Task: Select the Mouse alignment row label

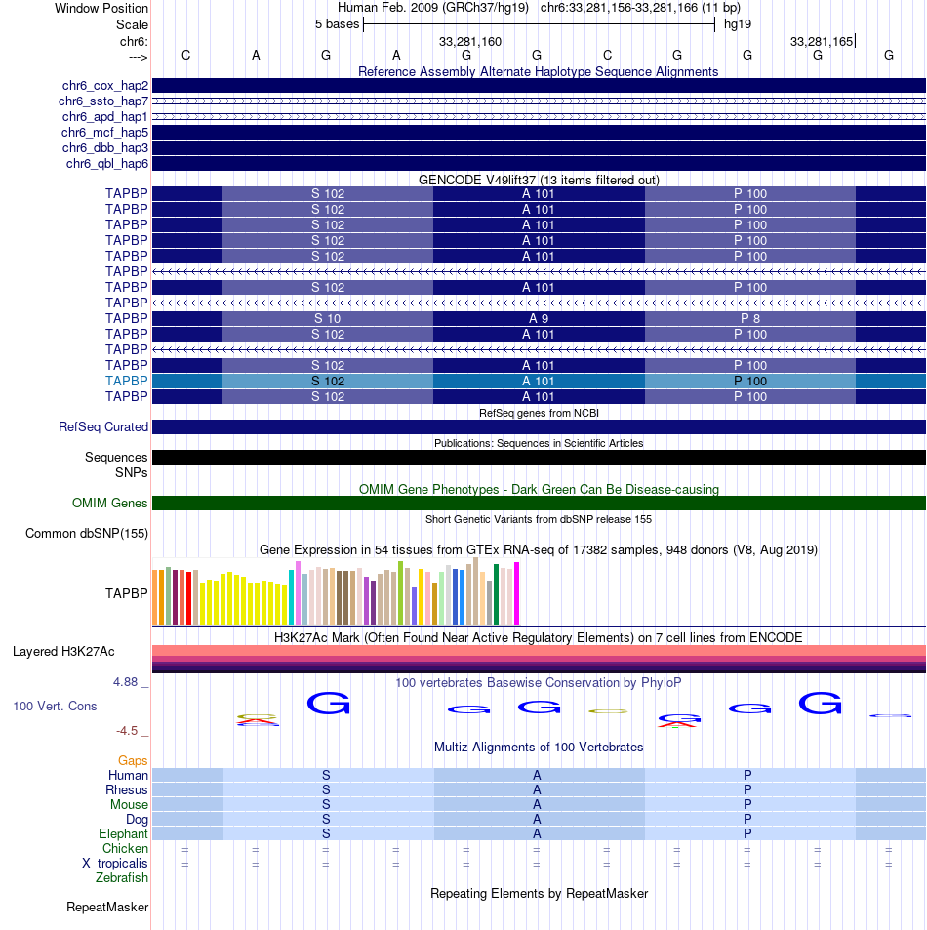Action: 129,804
